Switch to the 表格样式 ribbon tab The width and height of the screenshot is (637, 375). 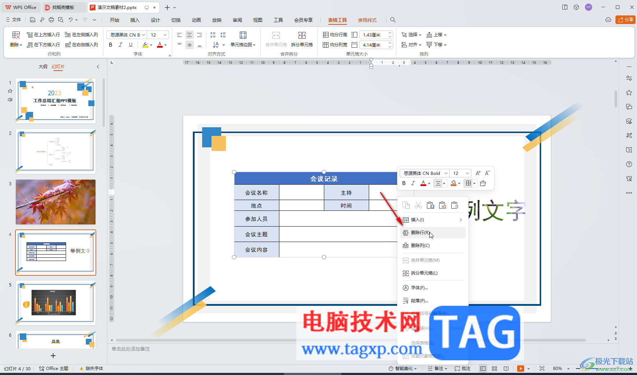367,20
